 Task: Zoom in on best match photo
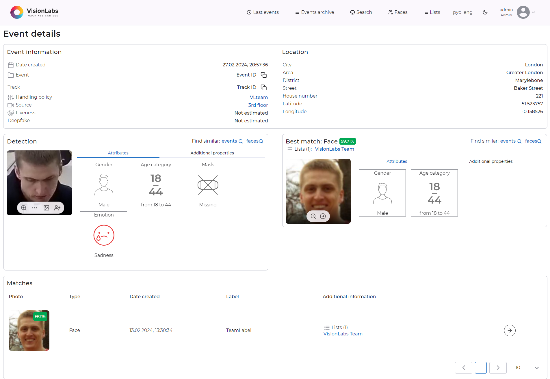(313, 216)
